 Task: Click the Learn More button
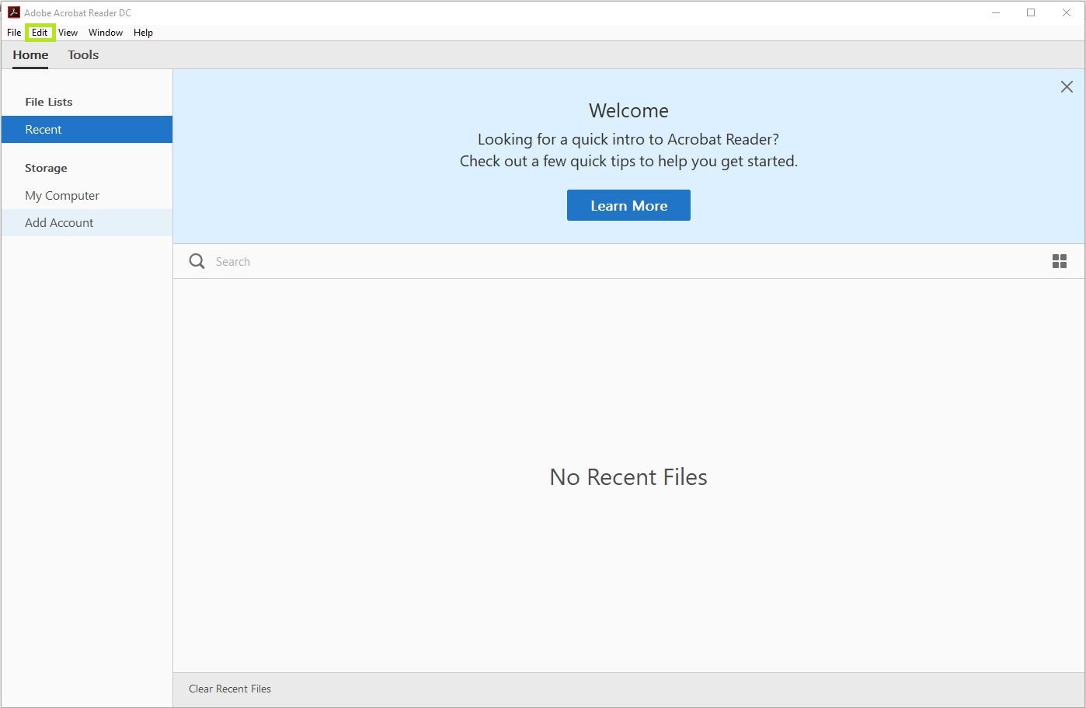pos(628,205)
